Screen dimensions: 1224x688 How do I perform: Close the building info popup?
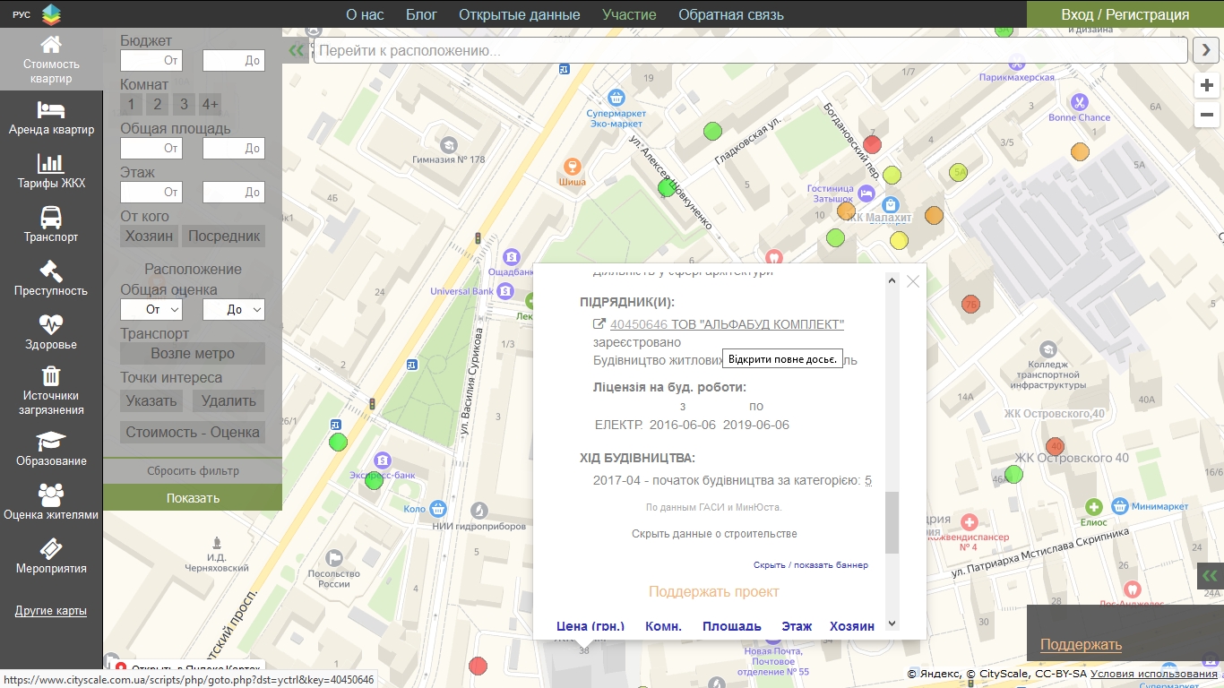click(x=913, y=281)
